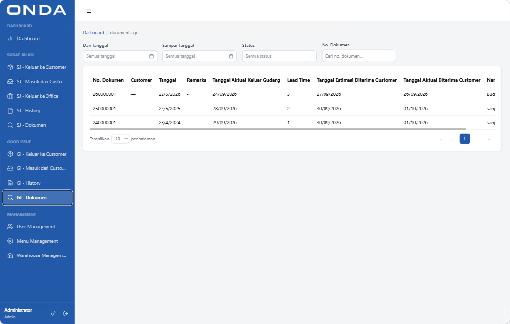Click the Lead Time column header

(x=299, y=80)
